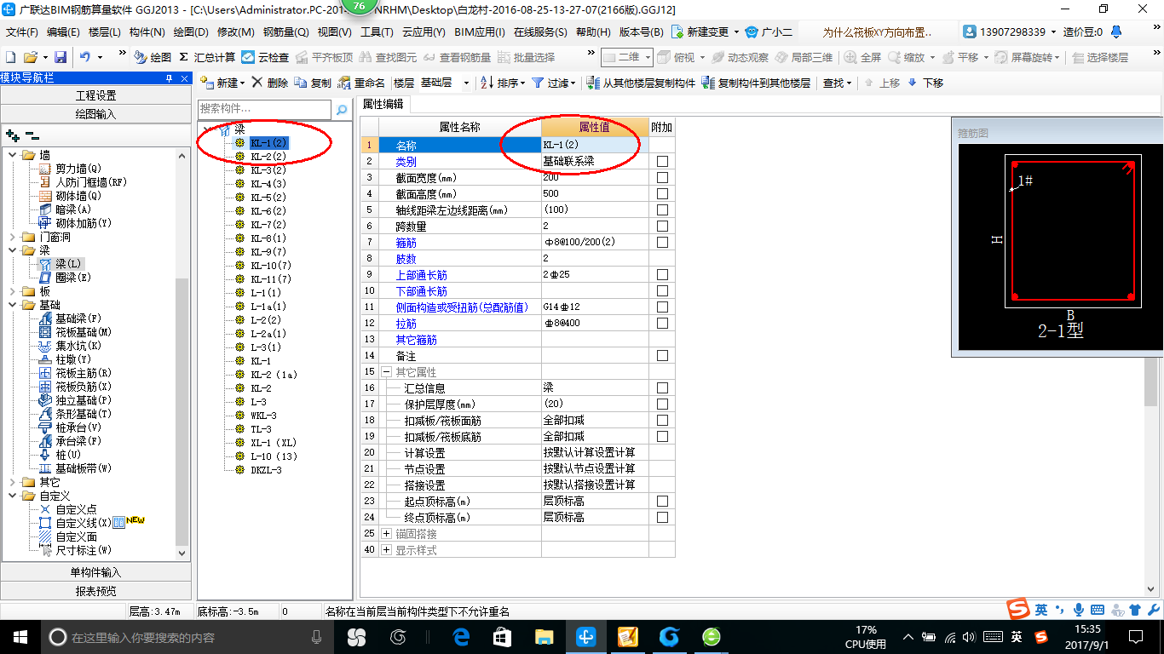The width and height of the screenshot is (1164, 654).
Task: Click the 搜索构件 search input field
Action: click(x=264, y=110)
